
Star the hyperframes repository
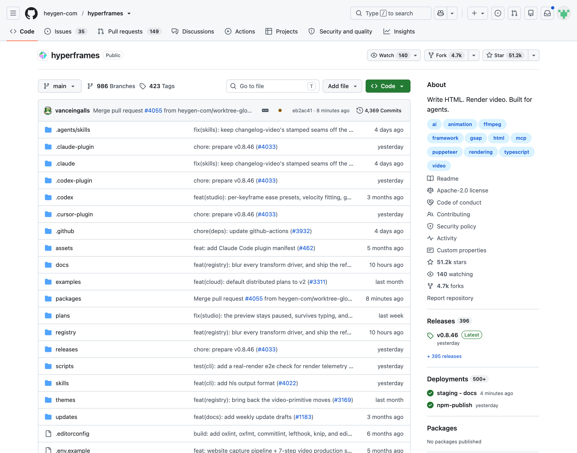(505, 55)
